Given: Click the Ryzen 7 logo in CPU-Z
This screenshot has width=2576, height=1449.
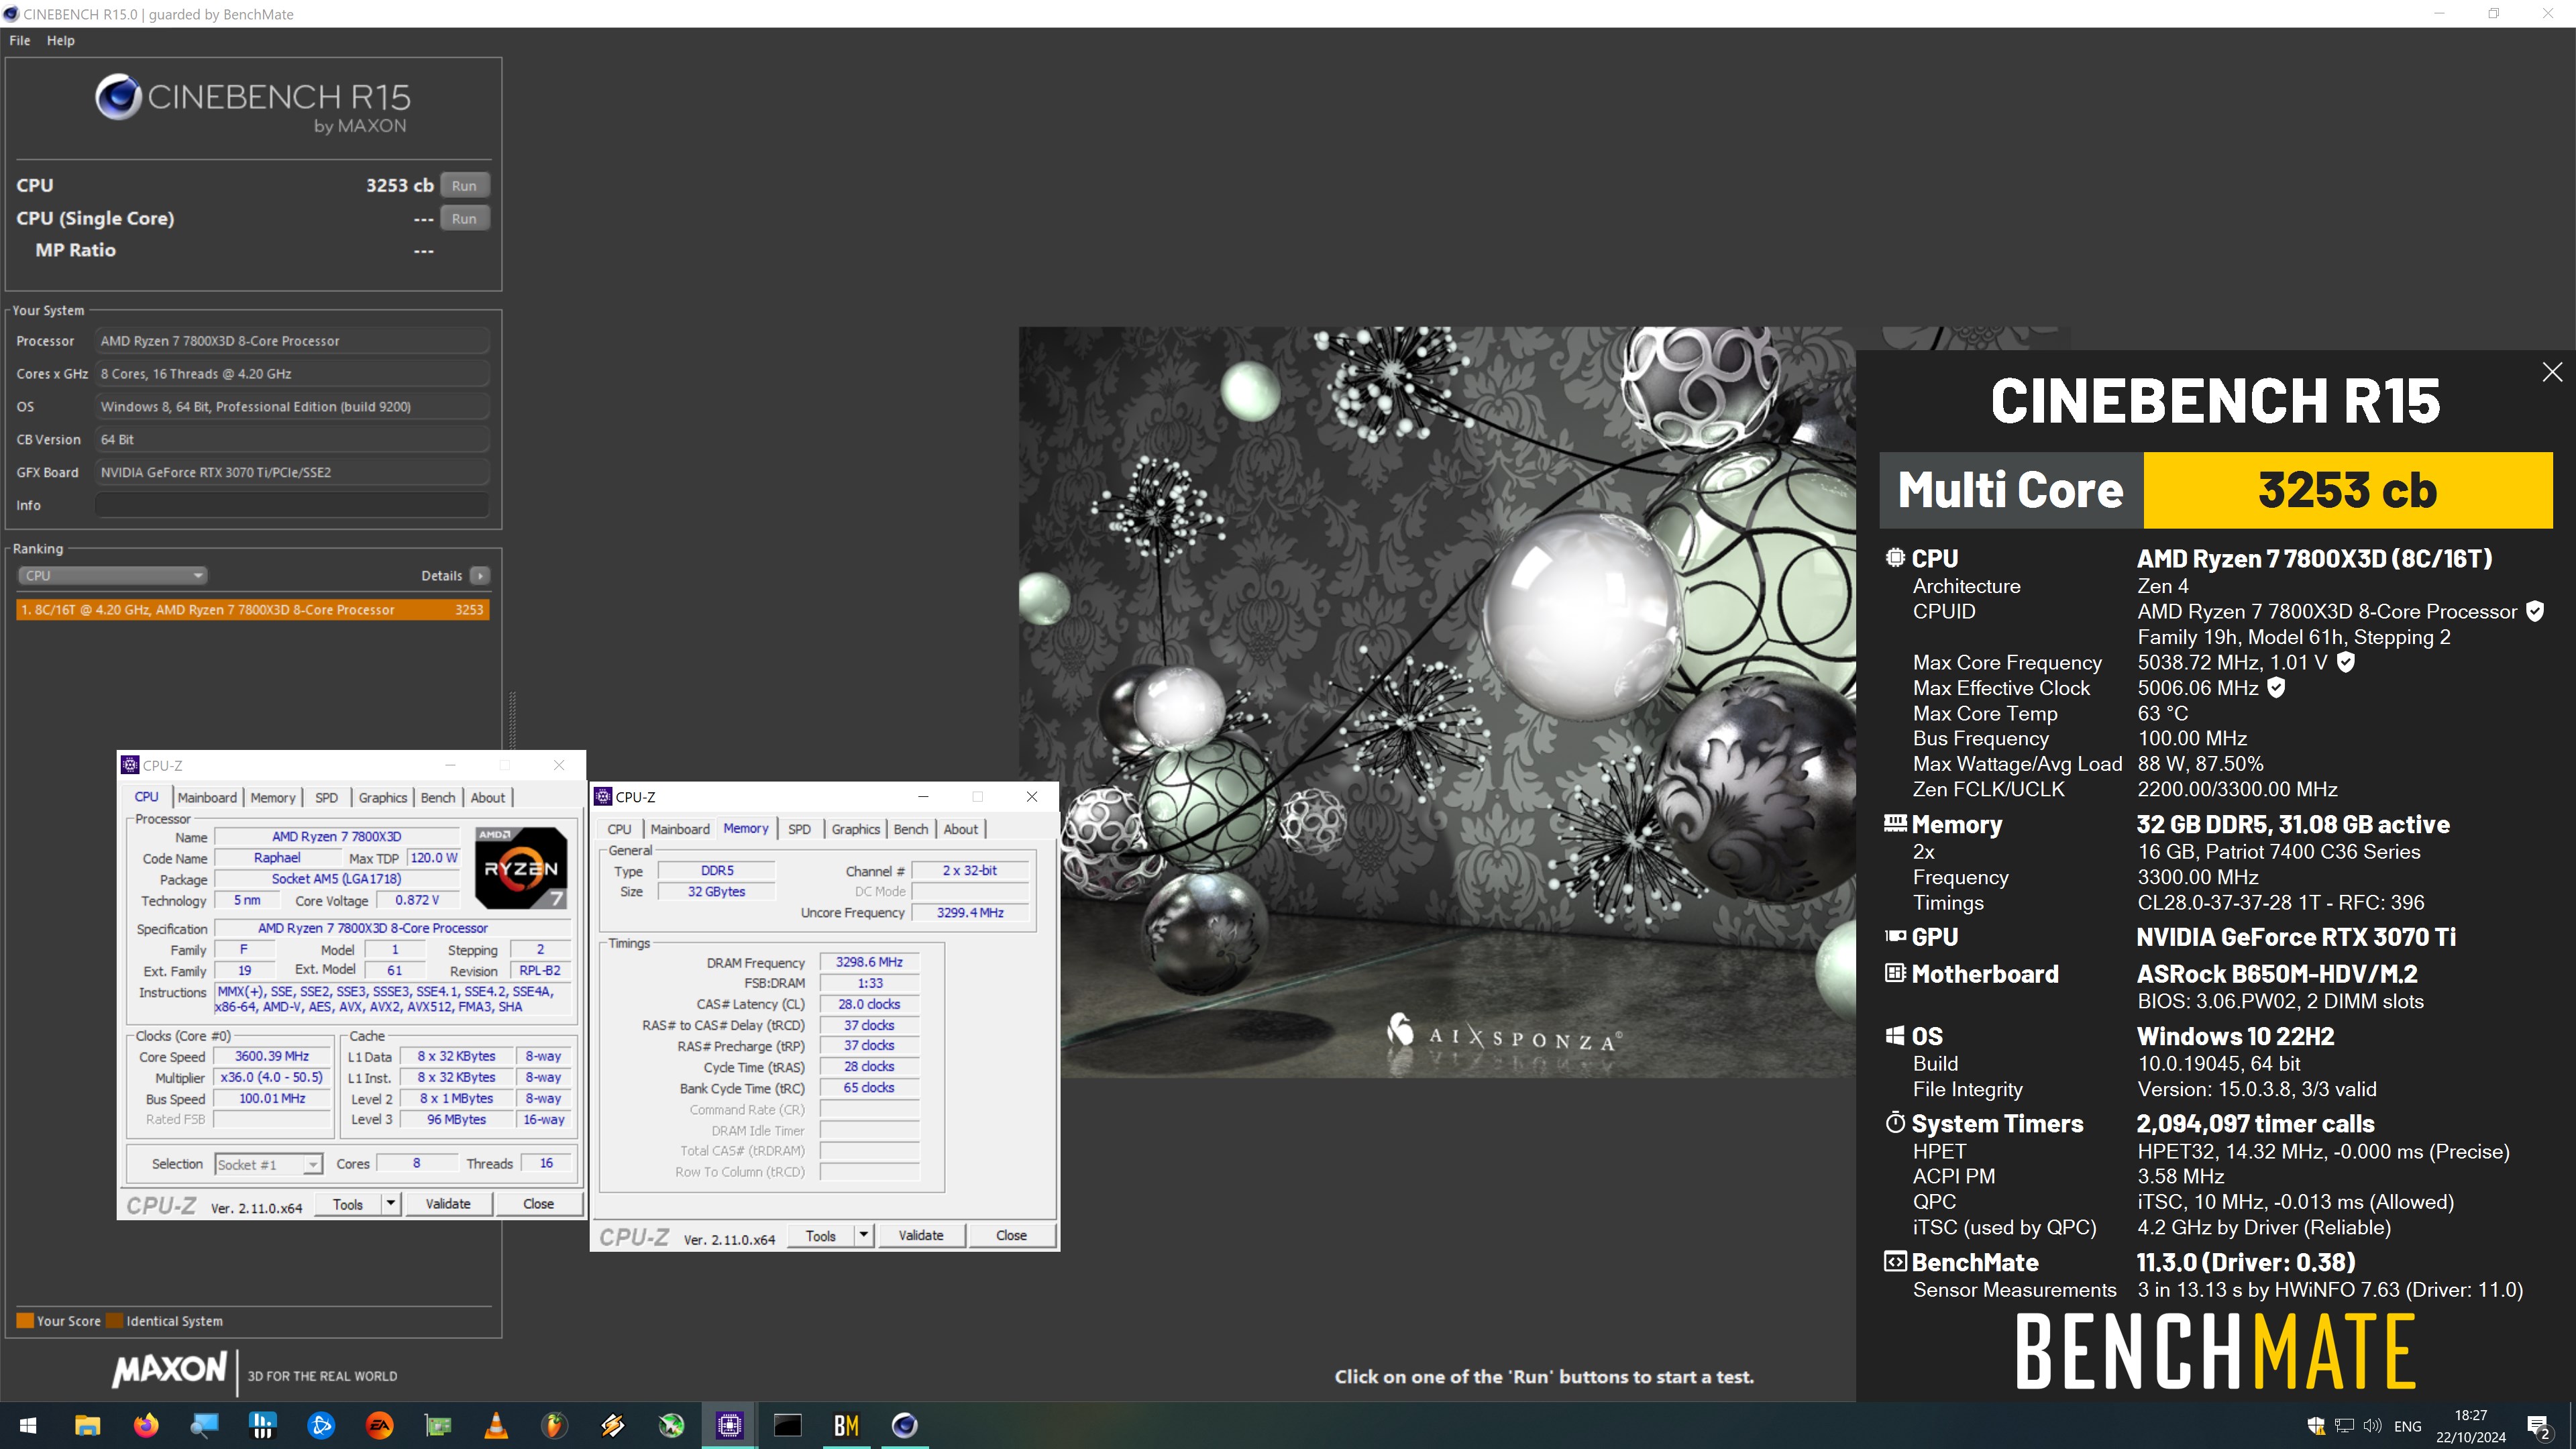Looking at the screenshot, I should (x=521, y=867).
